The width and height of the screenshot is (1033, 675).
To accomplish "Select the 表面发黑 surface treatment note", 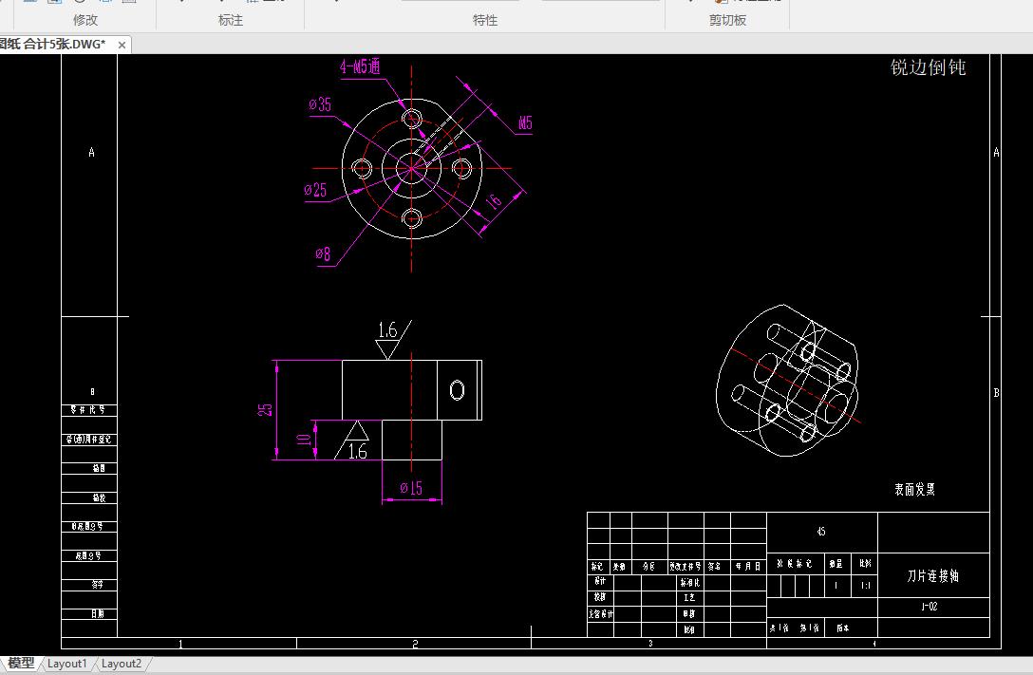I will (x=914, y=489).
